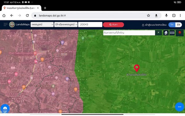This screenshot has height=116, width=185.
Task: Click the monument marker at สระกลางเมือง
Action: 53,86
